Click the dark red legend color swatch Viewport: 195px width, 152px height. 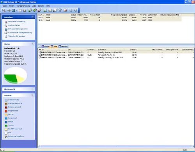click(6, 107)
